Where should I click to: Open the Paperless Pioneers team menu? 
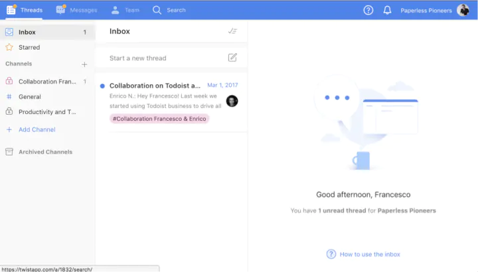(x=426, y=11)
